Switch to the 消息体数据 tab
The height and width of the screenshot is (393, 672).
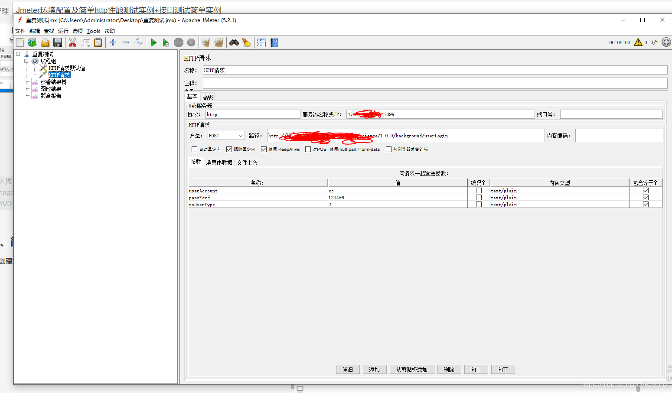pyautogui.click(x=219, y=162)
